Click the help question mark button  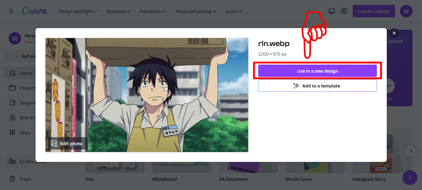click(410, 178)
